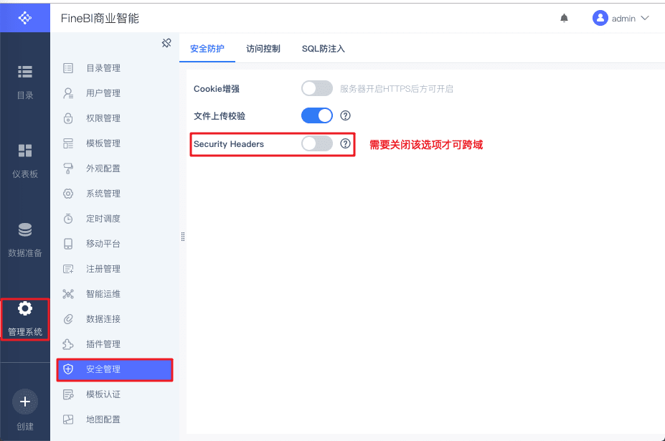Screen dimensions: 665x441
Task: Switch to the 访问控制 tab
Action: (263, 48)
